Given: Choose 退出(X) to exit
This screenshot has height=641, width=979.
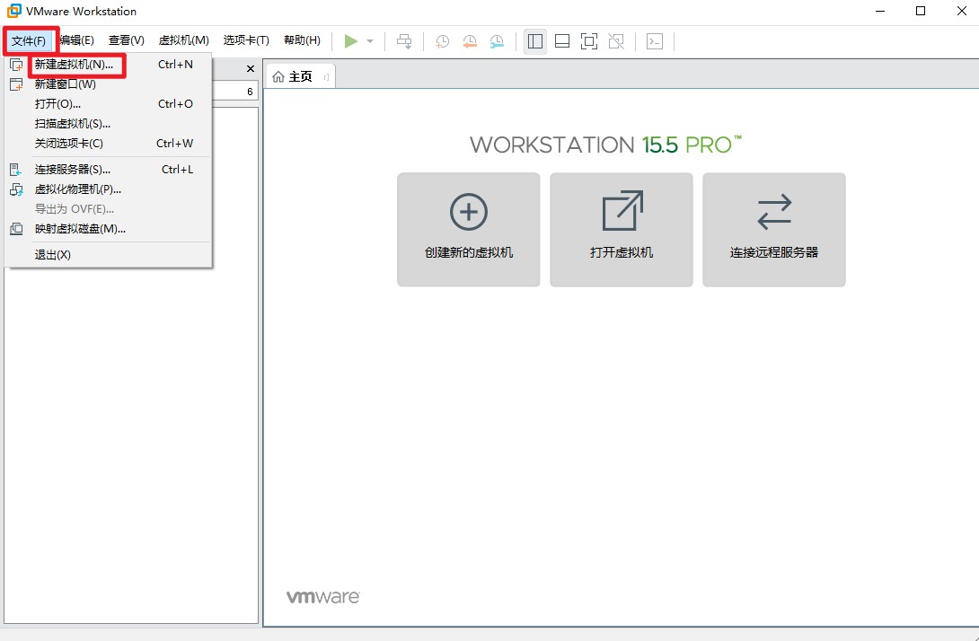Looking at the screenshot, I should coord(108,255).
